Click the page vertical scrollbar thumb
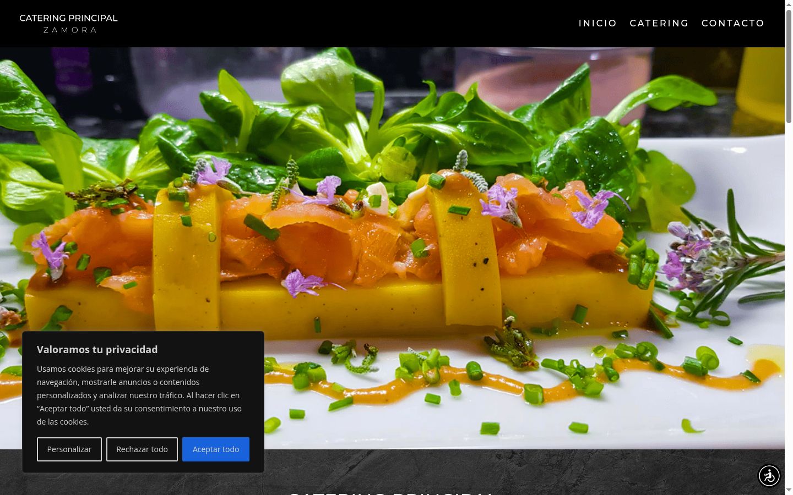The image size is (793, 495). (789, 66)
